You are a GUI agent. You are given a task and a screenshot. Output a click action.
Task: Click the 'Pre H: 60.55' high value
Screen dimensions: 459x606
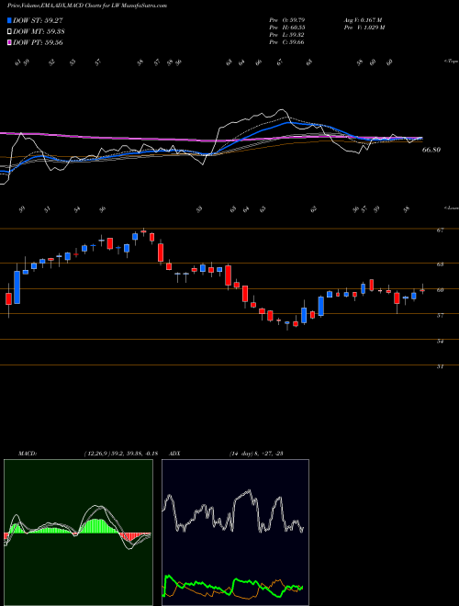coord(286,28)
